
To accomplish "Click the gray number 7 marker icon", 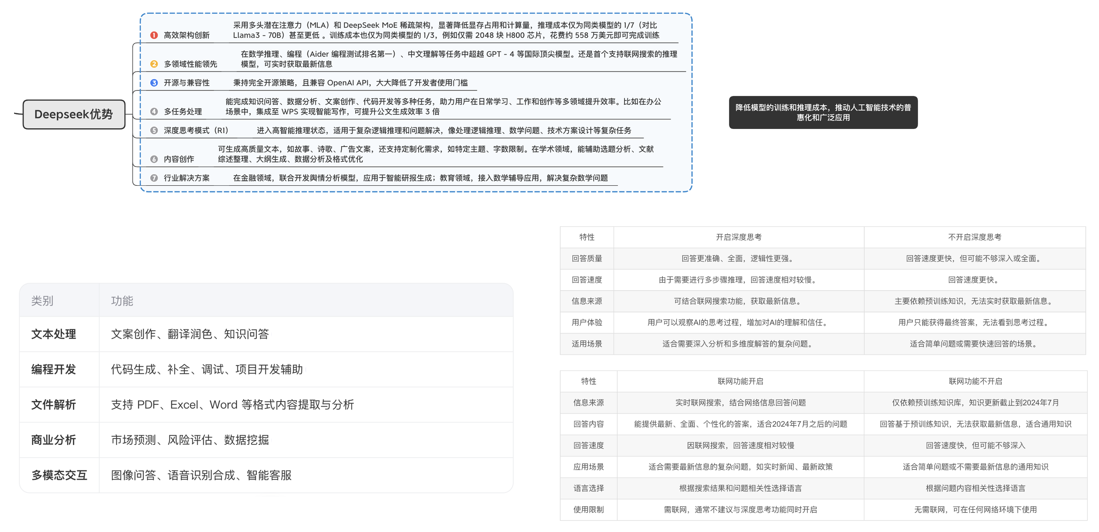I will pyautogui.click(x=154, y=178).
